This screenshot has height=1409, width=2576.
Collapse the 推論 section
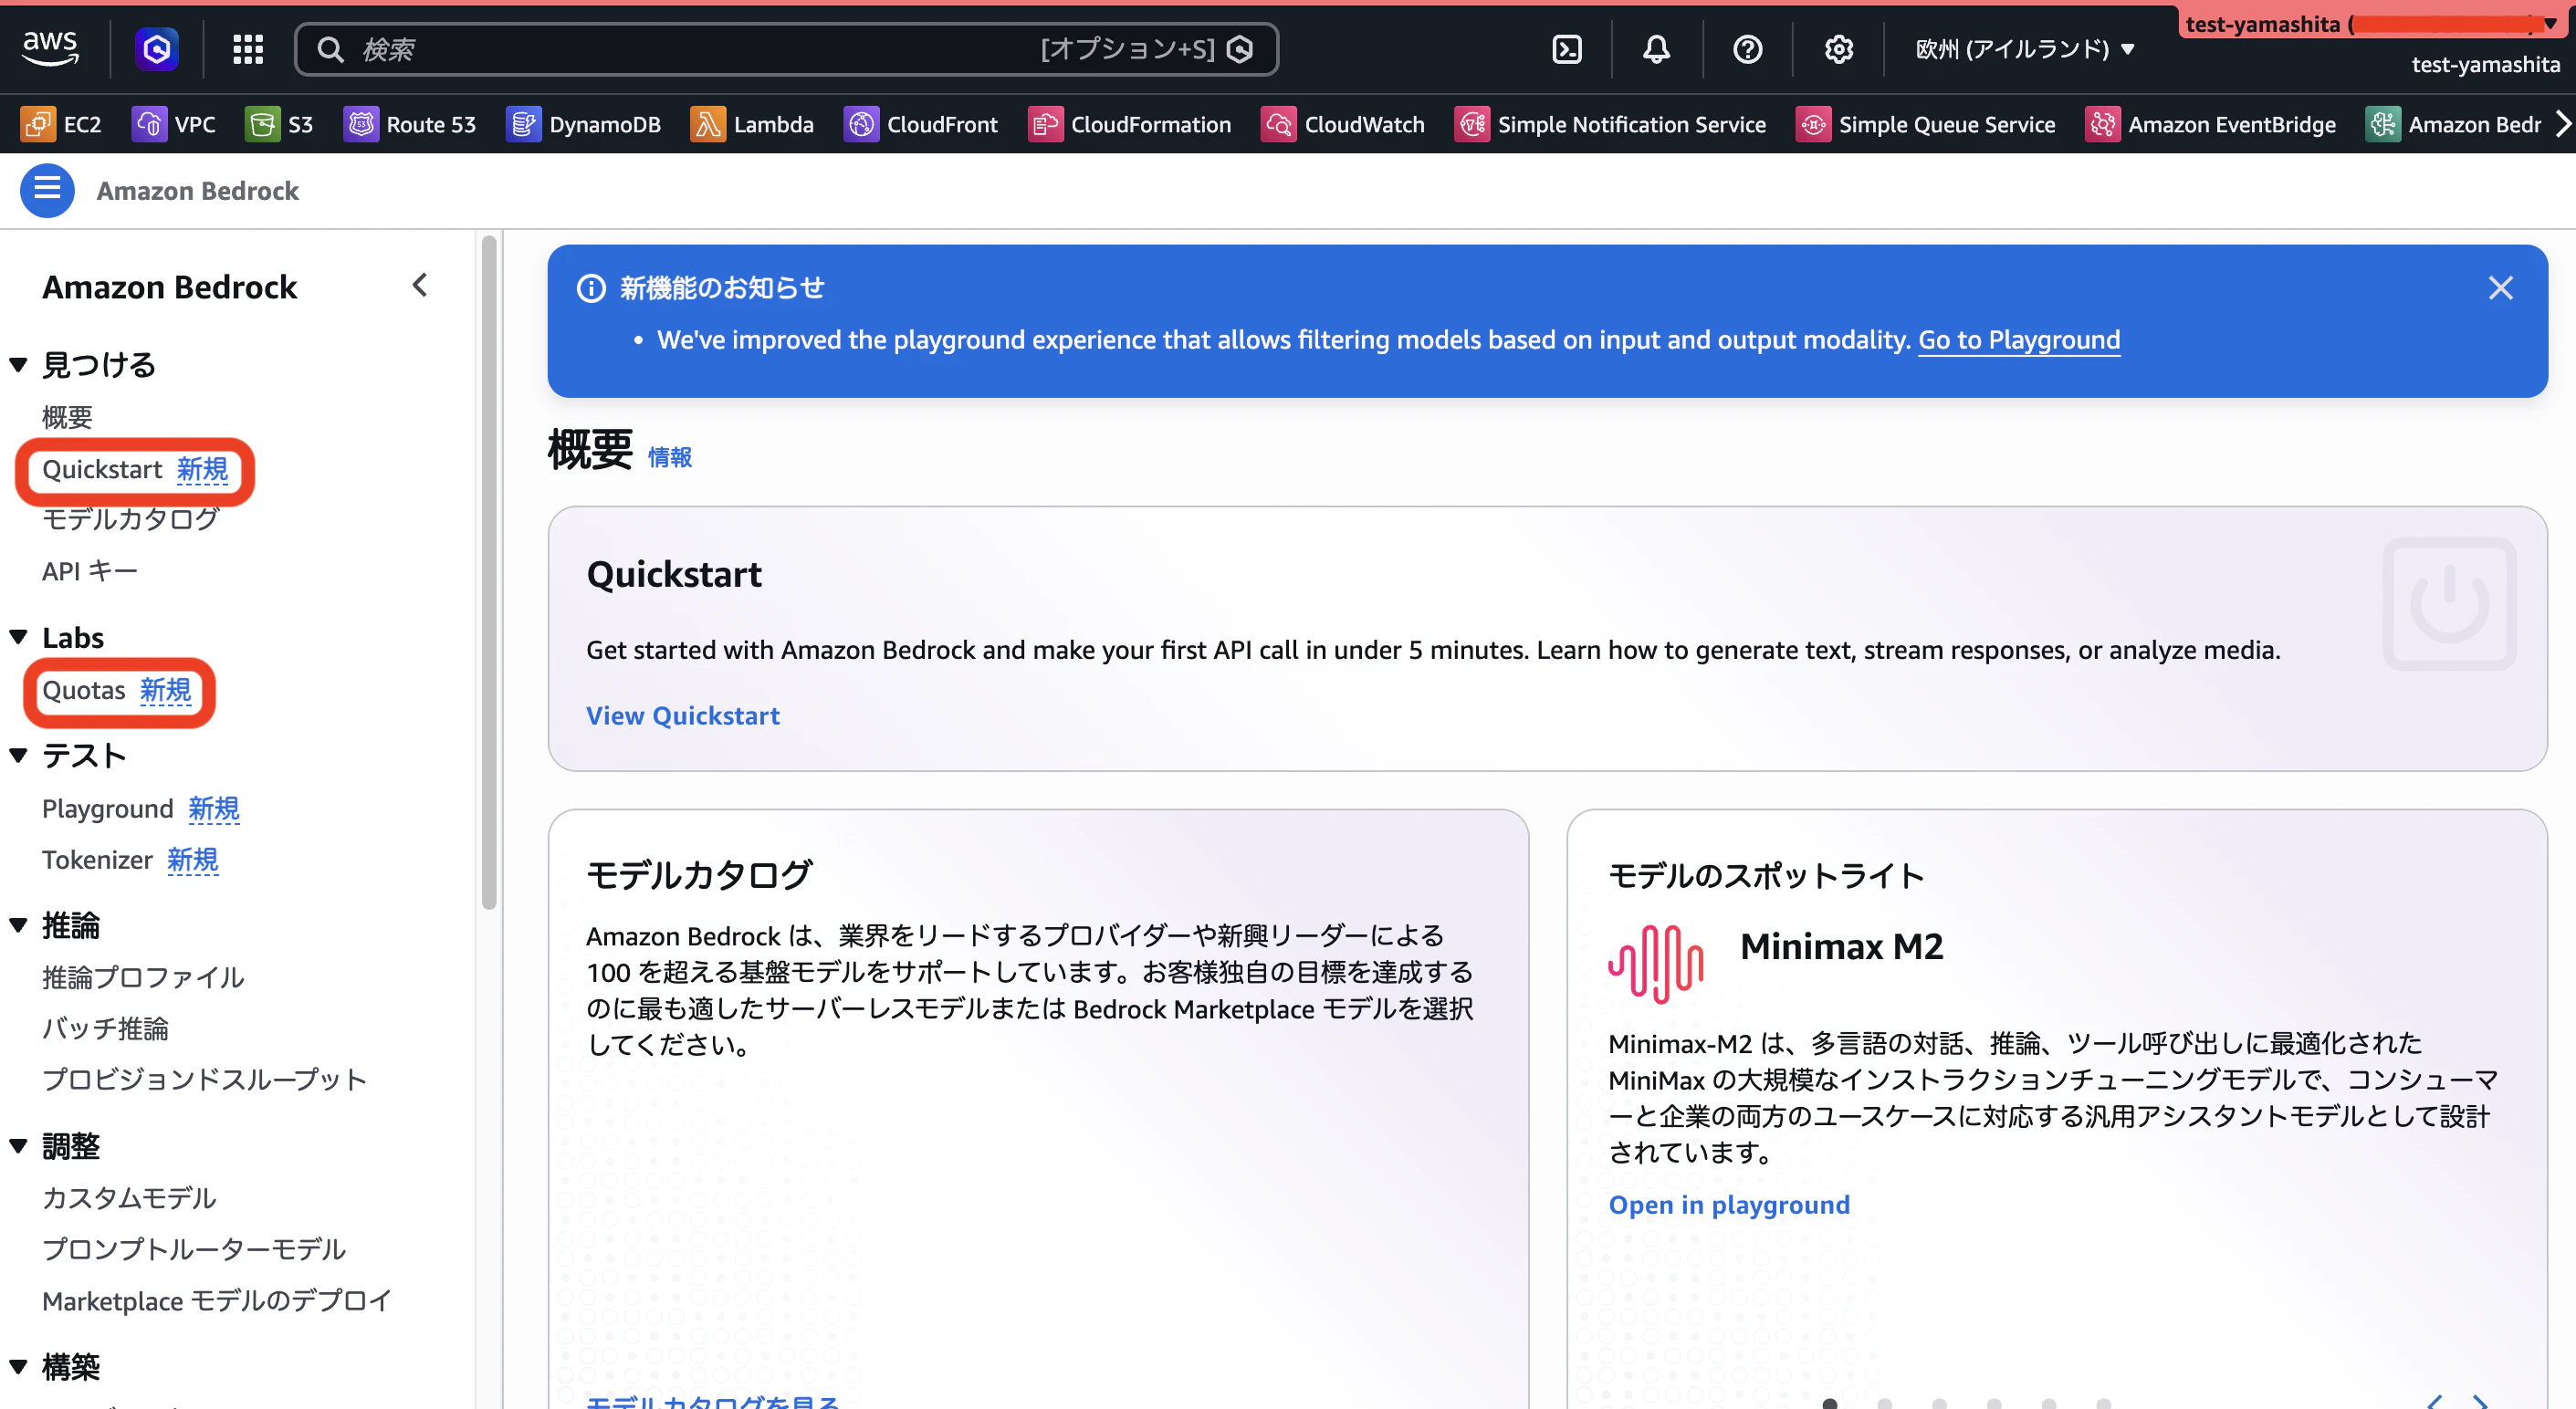point(18,926)
